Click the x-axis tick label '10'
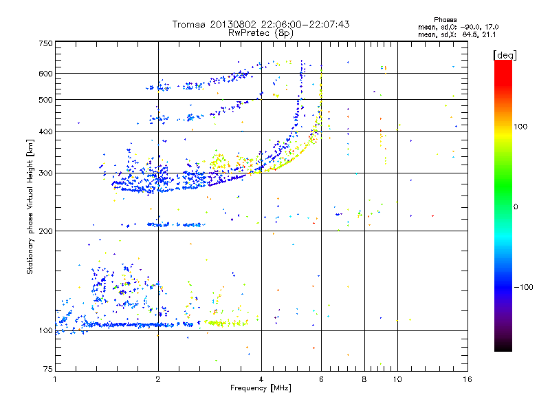 397,379
